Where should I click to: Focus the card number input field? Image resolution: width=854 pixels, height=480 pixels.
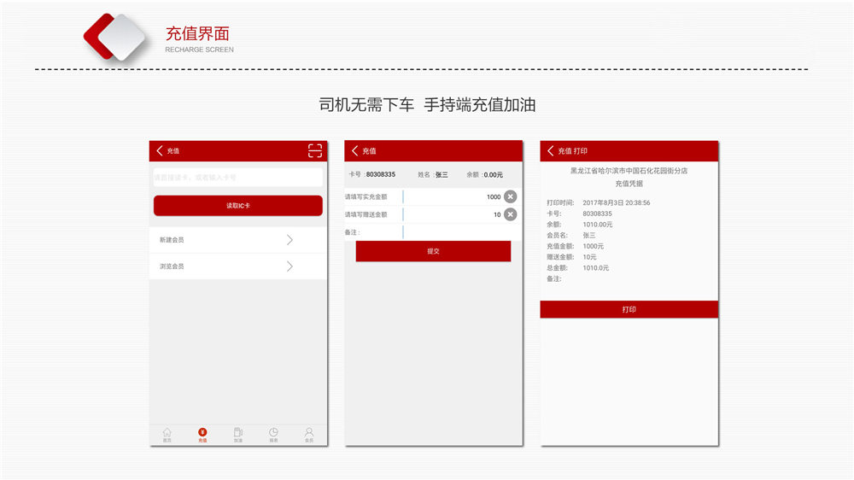238,177
